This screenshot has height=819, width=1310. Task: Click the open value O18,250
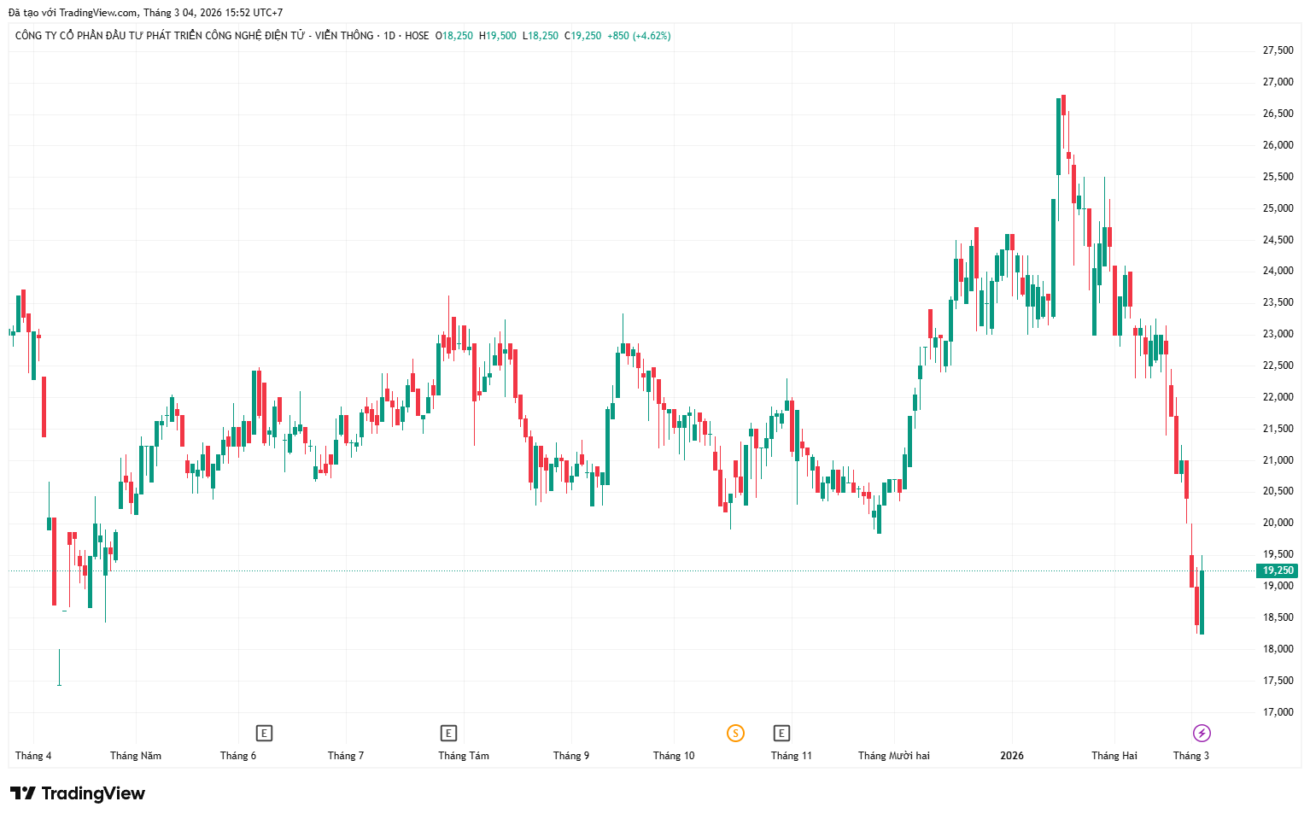(x=453, y=36)
